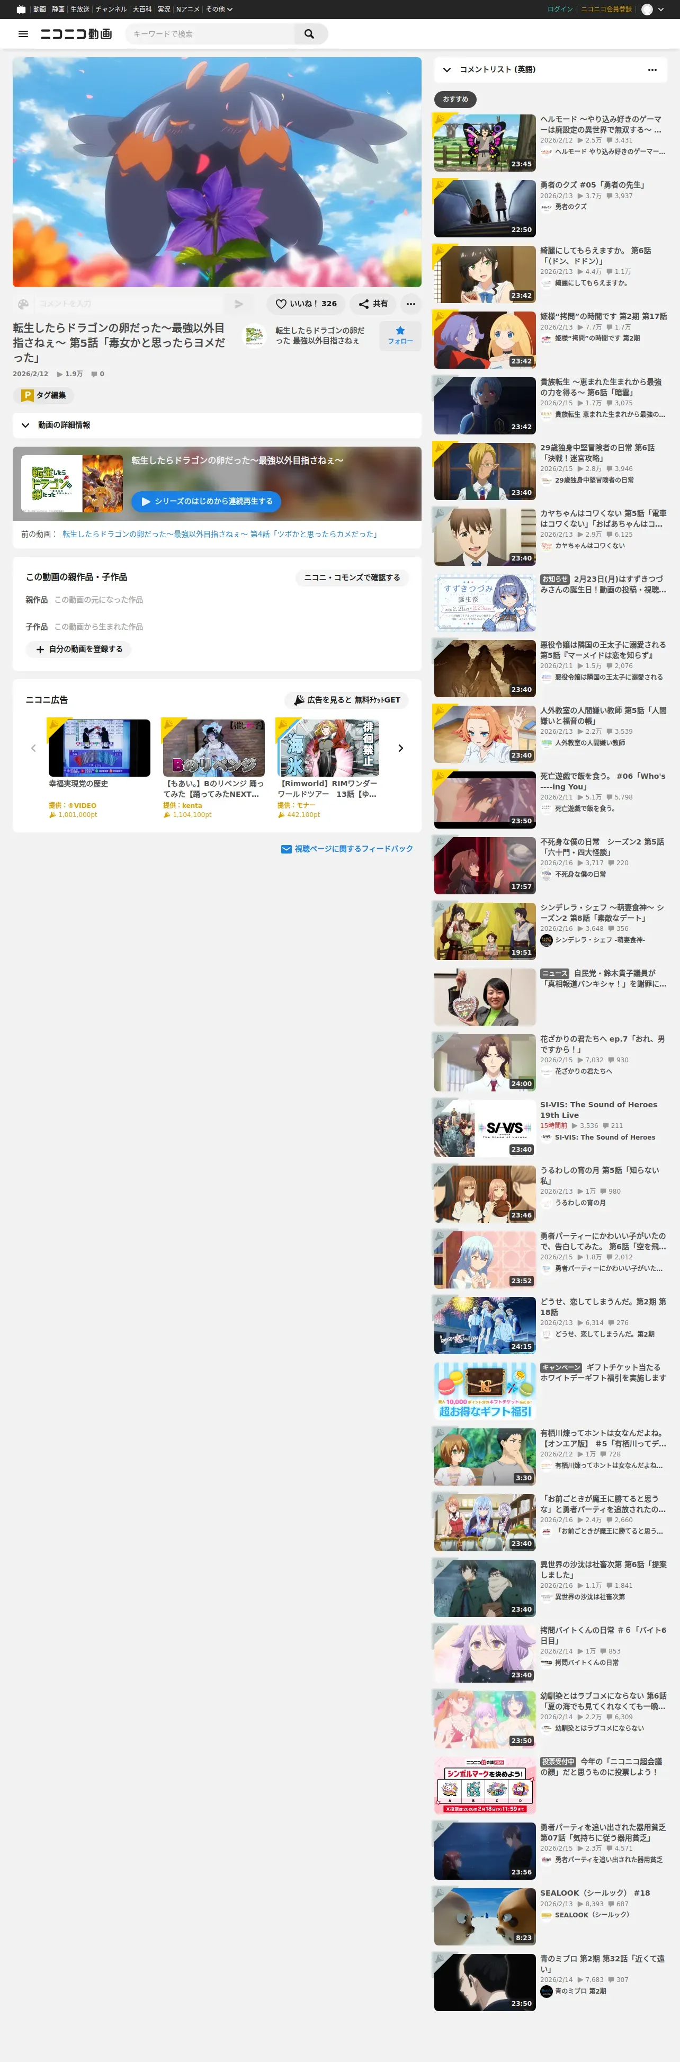Open the 生放送 top menu item
Screen dimensions: 680x2062
pyautogui.click(x=80, y=10)
